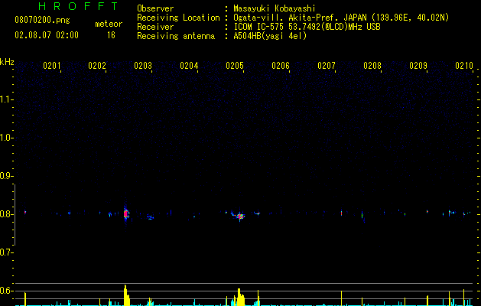Click the 0.7 frequency axis label
481x306 pixels.
click(x=7, y=252)
